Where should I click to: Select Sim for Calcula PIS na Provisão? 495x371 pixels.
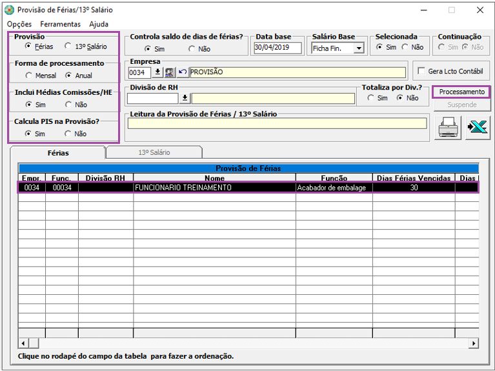click(x=28, y=134)
